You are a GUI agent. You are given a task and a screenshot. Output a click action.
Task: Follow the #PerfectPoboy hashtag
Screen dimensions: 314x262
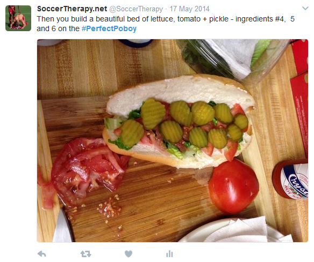(x=109, y=28)
